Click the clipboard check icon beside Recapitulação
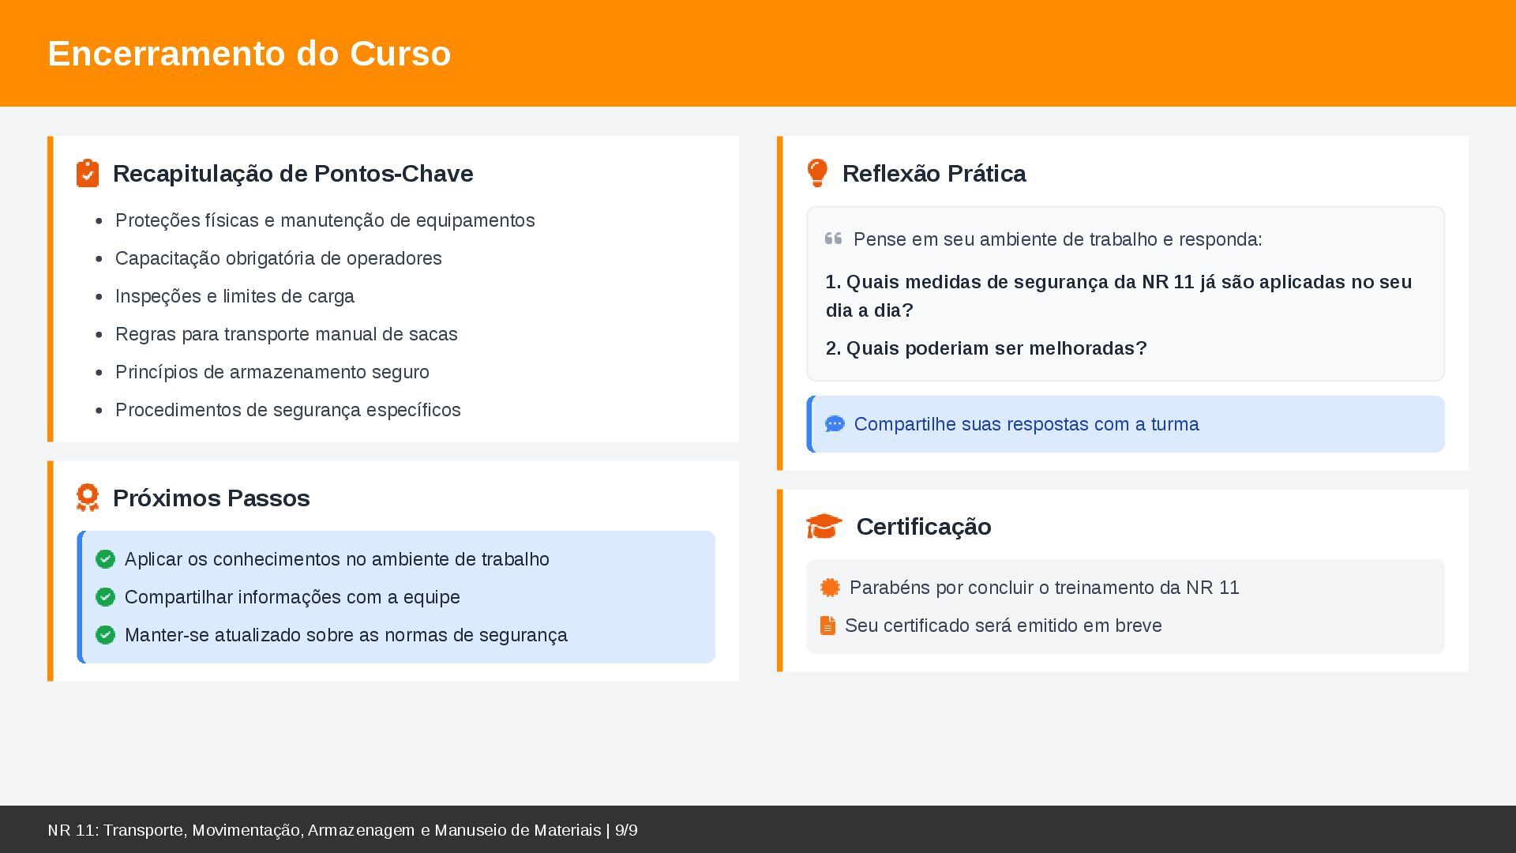This screenshot has height=853, width=1516. pos(88,173)
